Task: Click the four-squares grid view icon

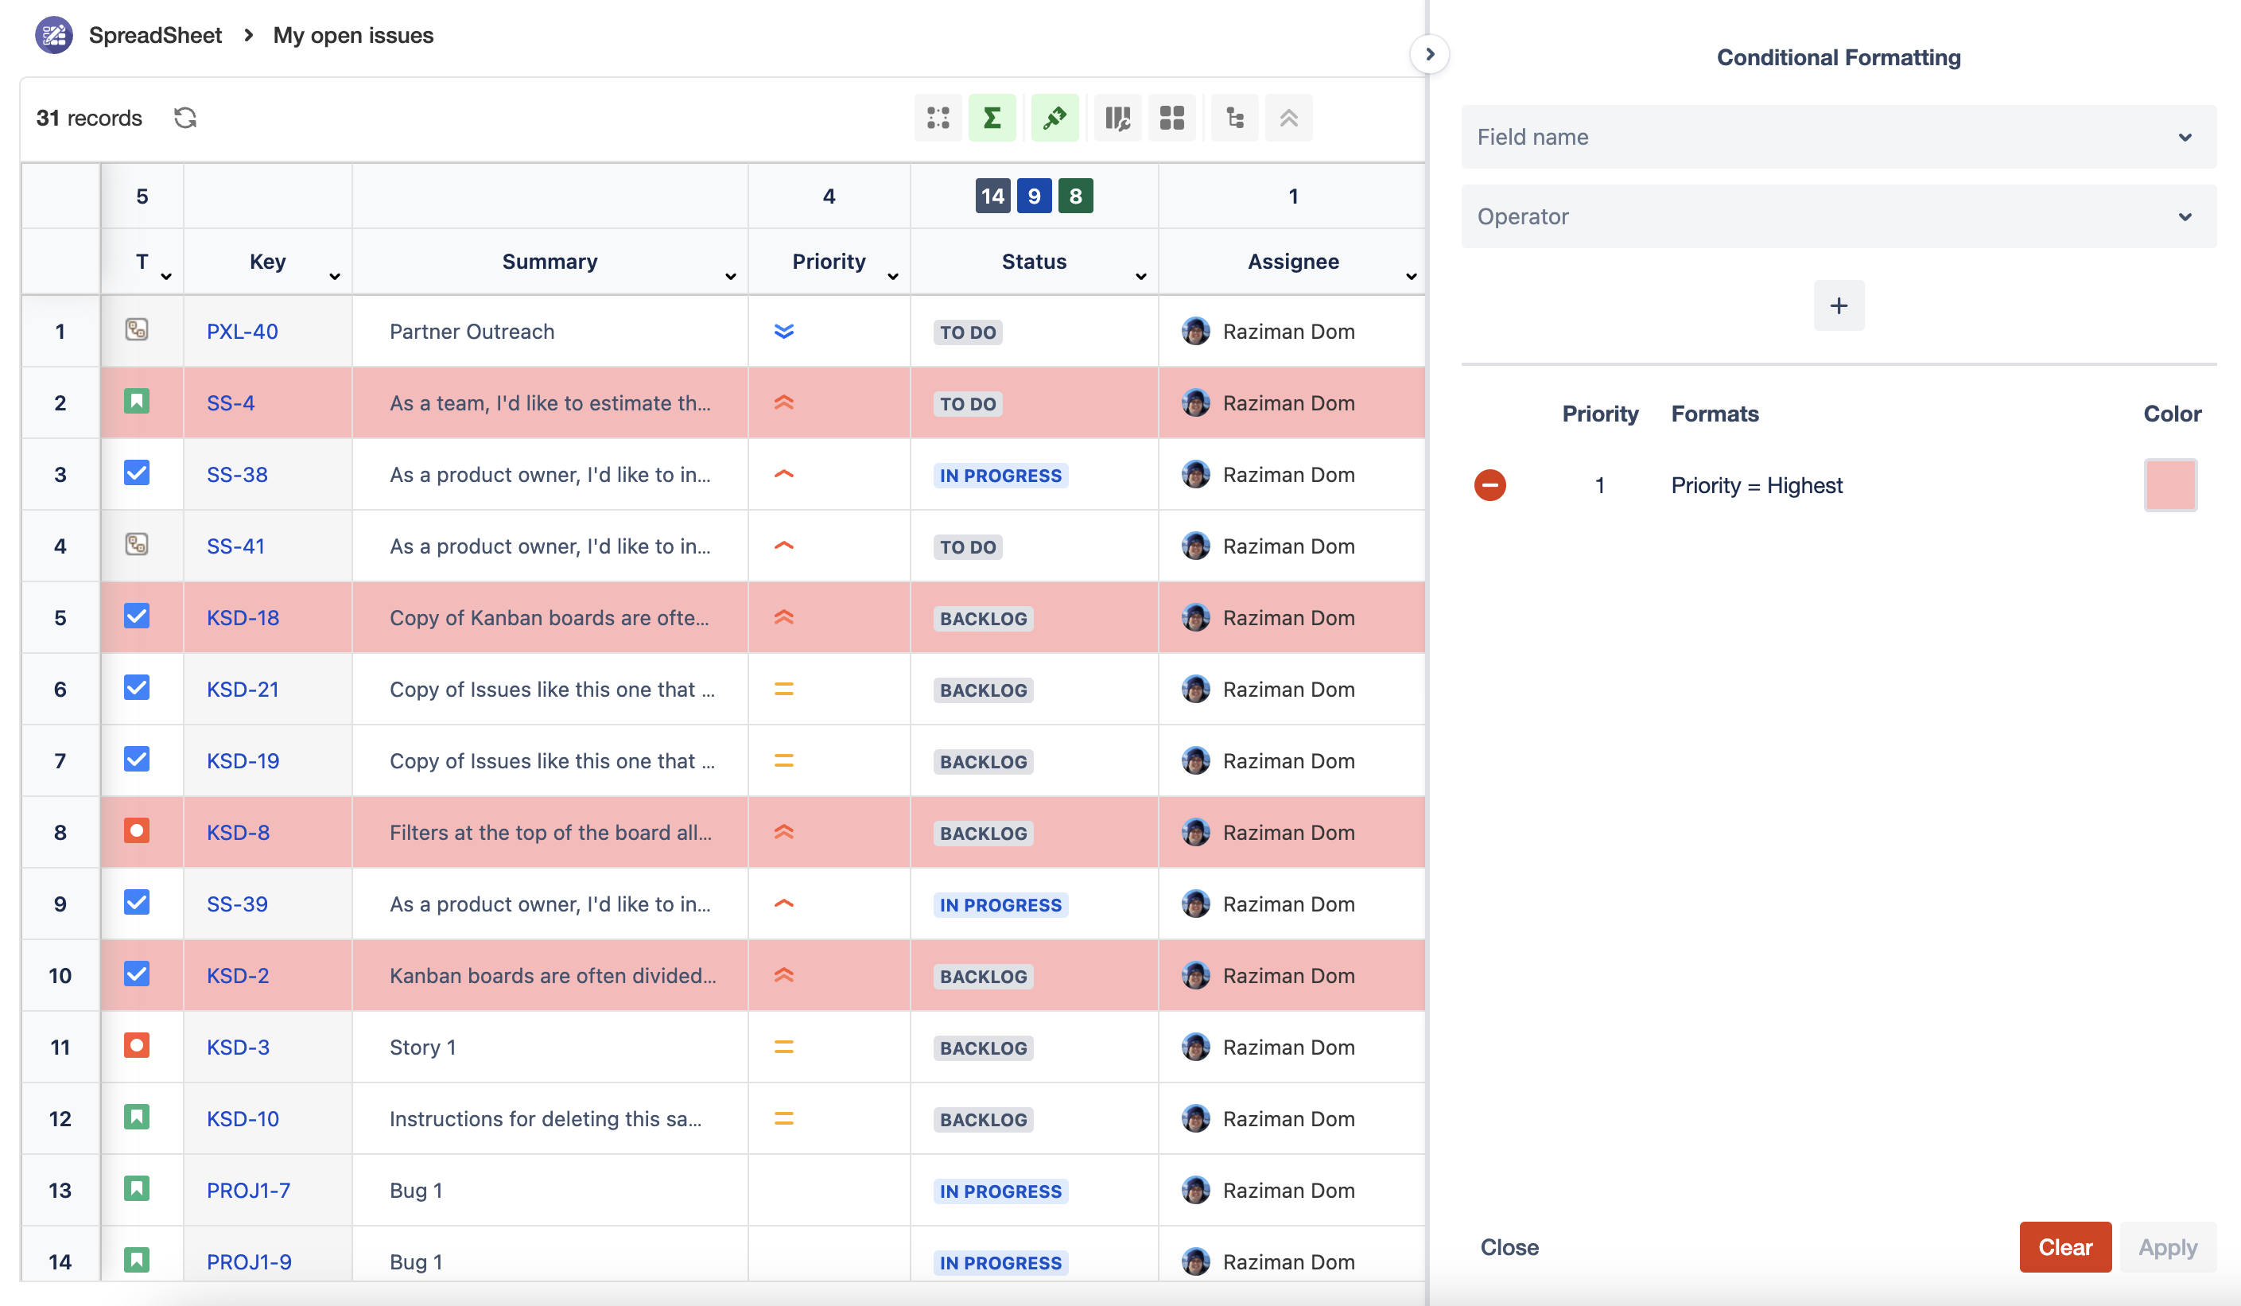Action: pos(1172,118)
